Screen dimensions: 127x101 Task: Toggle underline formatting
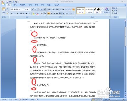pos(17,13)
